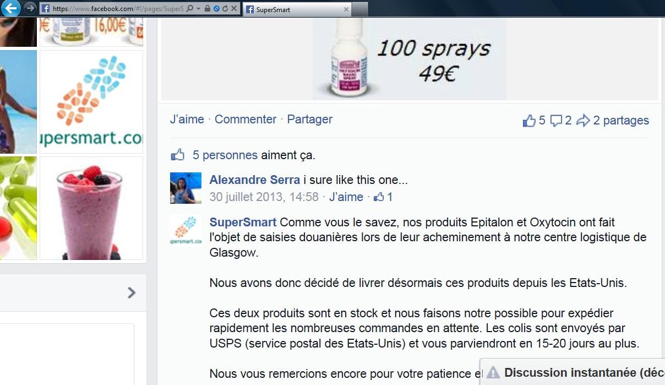Open the berry smoothie photo thumbnail

click(91, 208)
